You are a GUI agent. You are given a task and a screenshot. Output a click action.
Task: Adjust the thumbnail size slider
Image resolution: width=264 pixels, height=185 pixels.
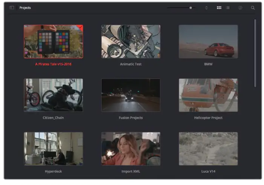[181, 8]
